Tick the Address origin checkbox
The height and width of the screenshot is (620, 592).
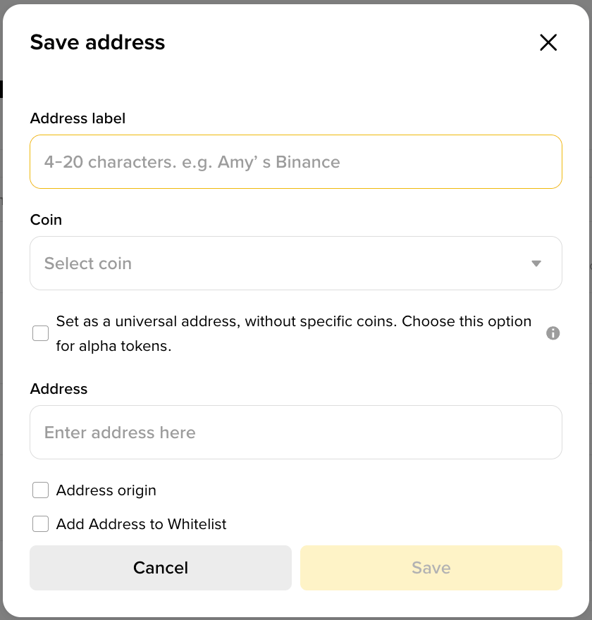click(41, 490)
